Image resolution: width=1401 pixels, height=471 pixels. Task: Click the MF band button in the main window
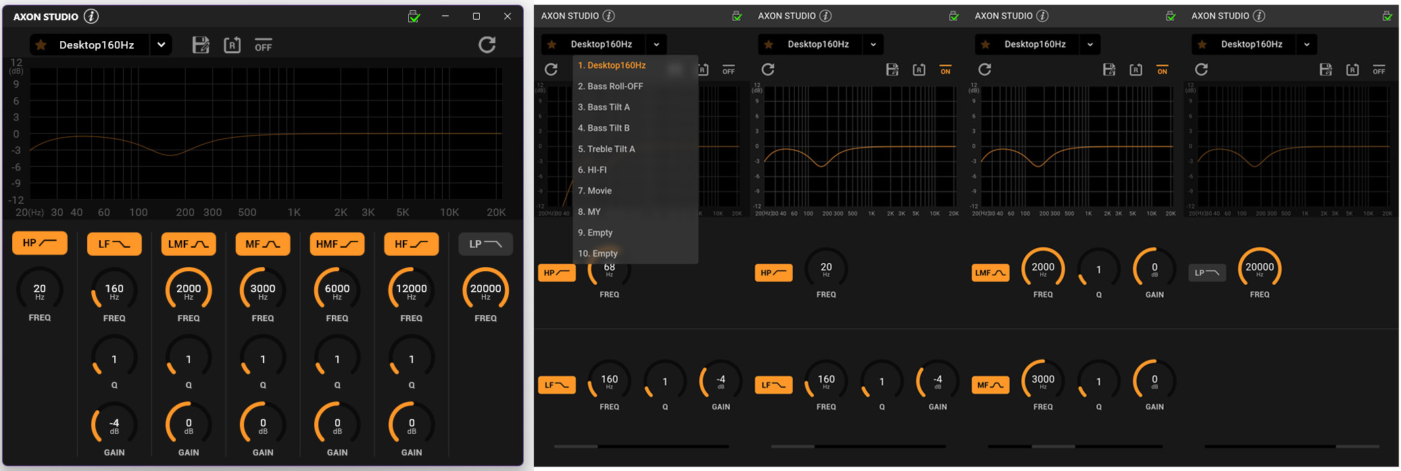point(263,244)
